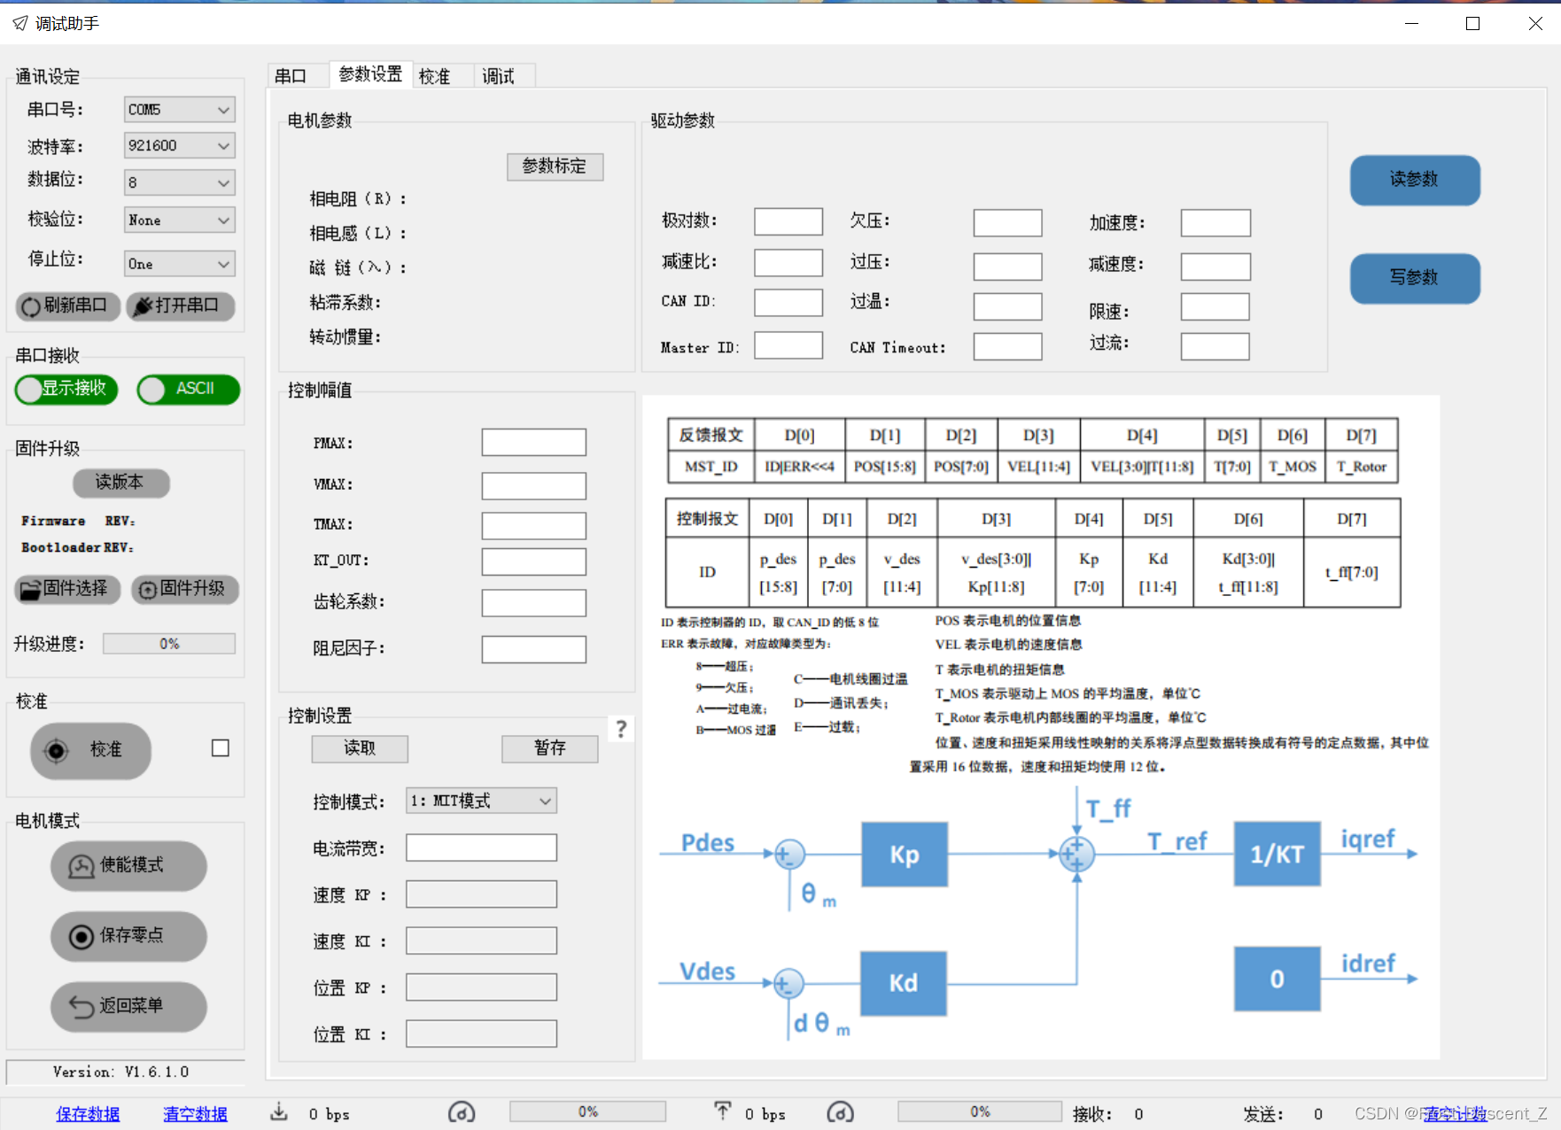Click the 极对数 input field
This screenshot has height=1130, width=1561.
click(x=788, y=221)
